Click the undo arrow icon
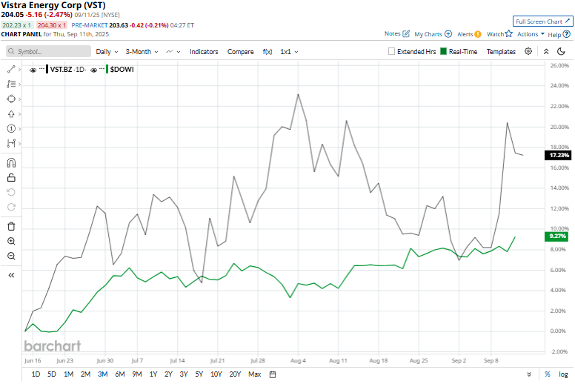The width and height of the screenshot is (575, 387). (11, 192)
